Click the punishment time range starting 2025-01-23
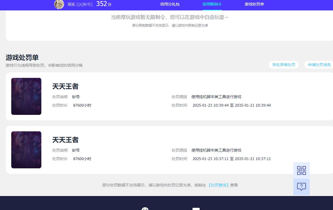 click(232, 105)
